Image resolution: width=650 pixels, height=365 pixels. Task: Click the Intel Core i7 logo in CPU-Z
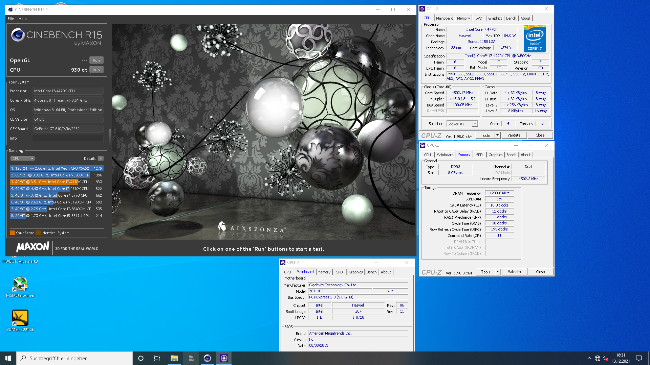click(x=535, y=39)
